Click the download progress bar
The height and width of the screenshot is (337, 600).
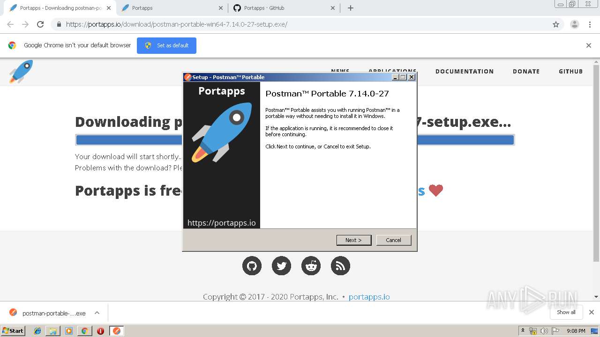[295, 139]
